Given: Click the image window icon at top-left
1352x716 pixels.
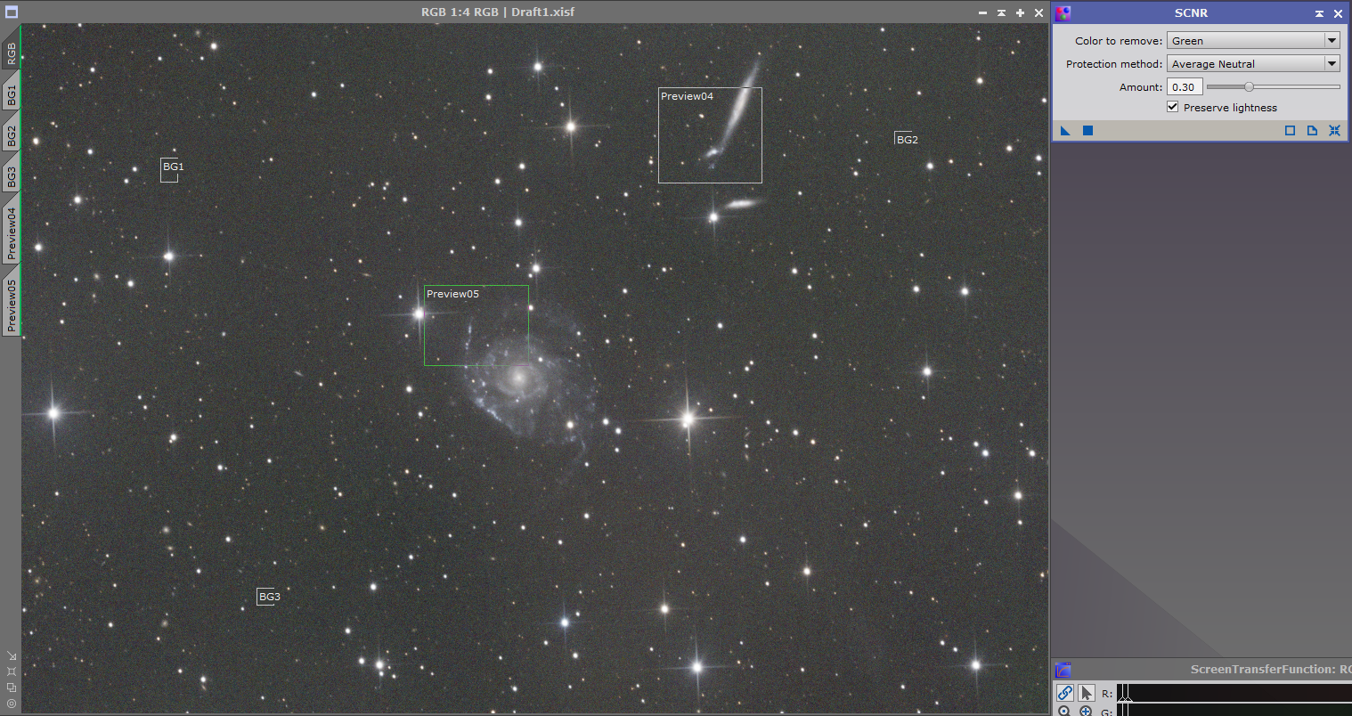Looking at the screenshot, I should click(x=12, y=12).
